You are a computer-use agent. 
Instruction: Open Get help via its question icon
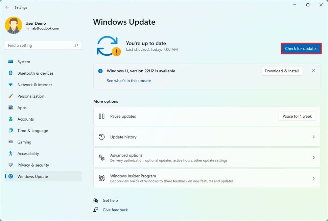click(x=96, y=200)
